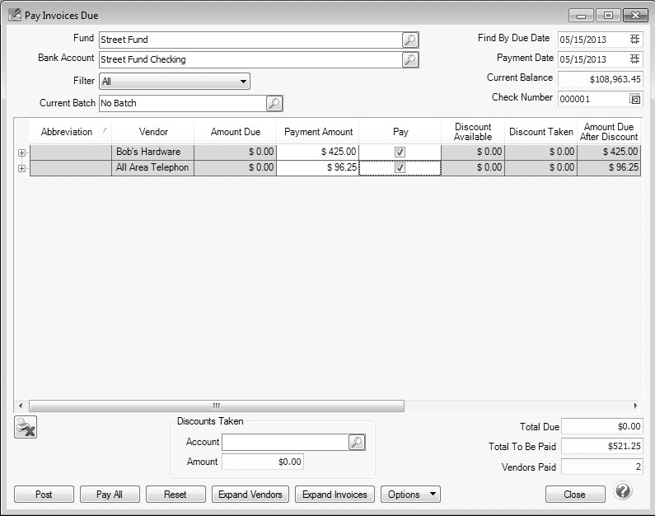The width and height of the screenshot is (655, 516).
Task: Open the Options dropdown button
Action: [x=409, y=495]
